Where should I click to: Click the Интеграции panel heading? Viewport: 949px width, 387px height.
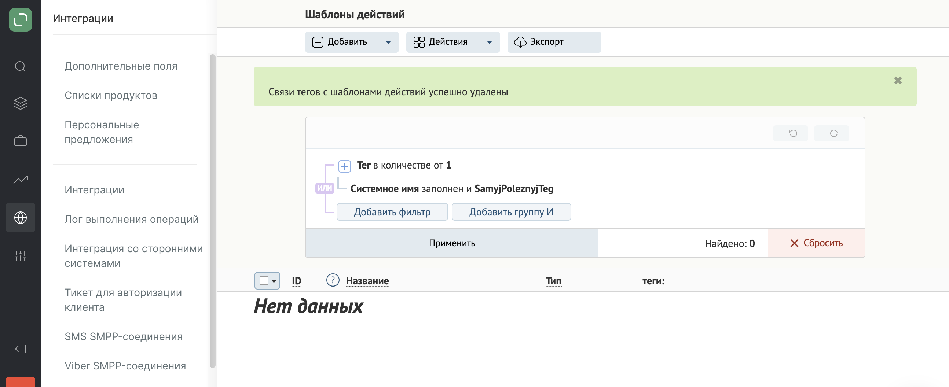(83, 18)
